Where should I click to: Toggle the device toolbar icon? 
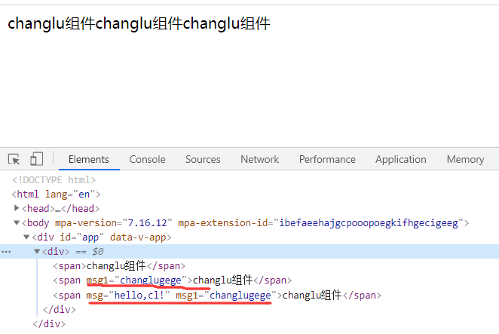[37, 159]
